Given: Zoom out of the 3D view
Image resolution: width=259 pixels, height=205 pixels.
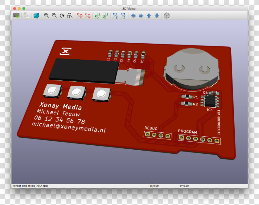Looking at the screenshot, I should 54,15.
